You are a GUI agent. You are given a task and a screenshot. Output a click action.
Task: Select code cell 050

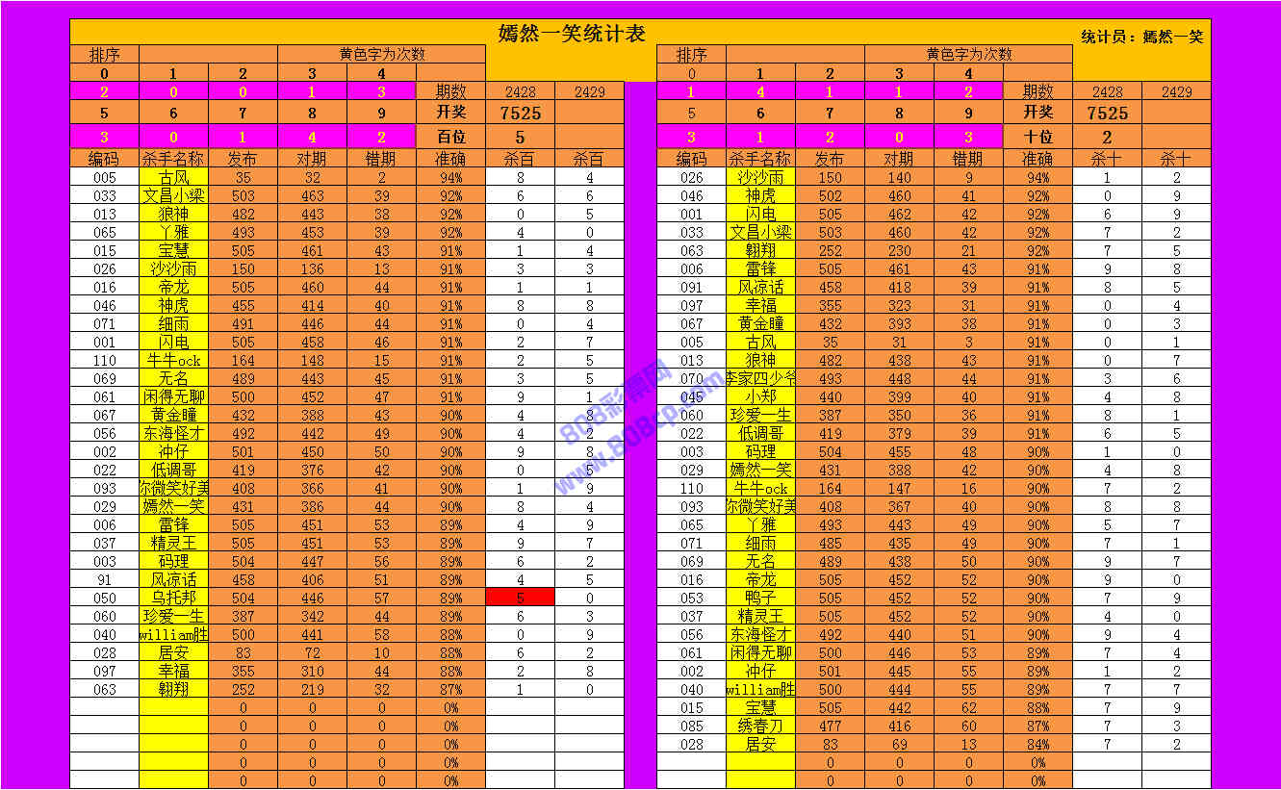click(x=105, y=598)
